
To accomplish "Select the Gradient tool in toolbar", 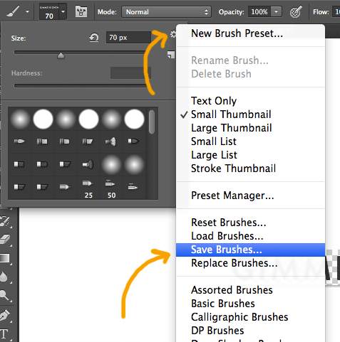I will (5, 258).
